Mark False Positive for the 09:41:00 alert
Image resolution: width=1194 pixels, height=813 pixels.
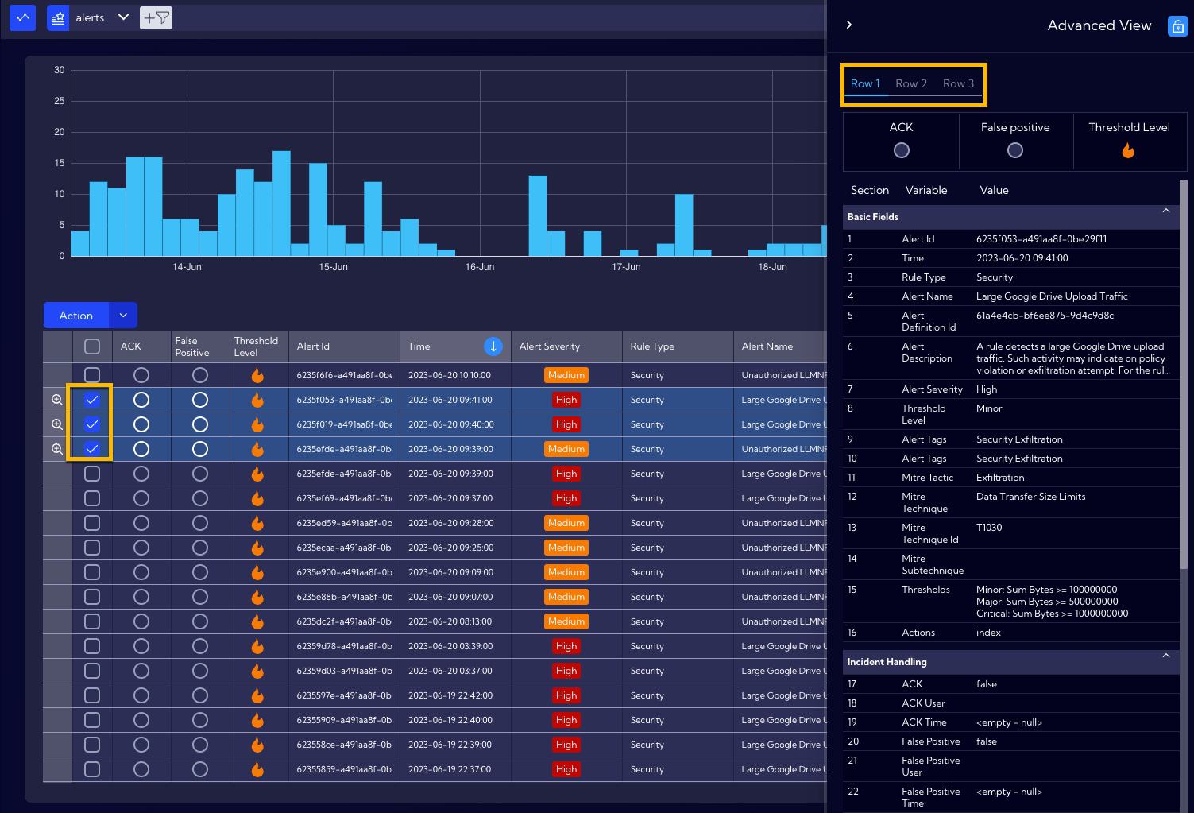200,400
